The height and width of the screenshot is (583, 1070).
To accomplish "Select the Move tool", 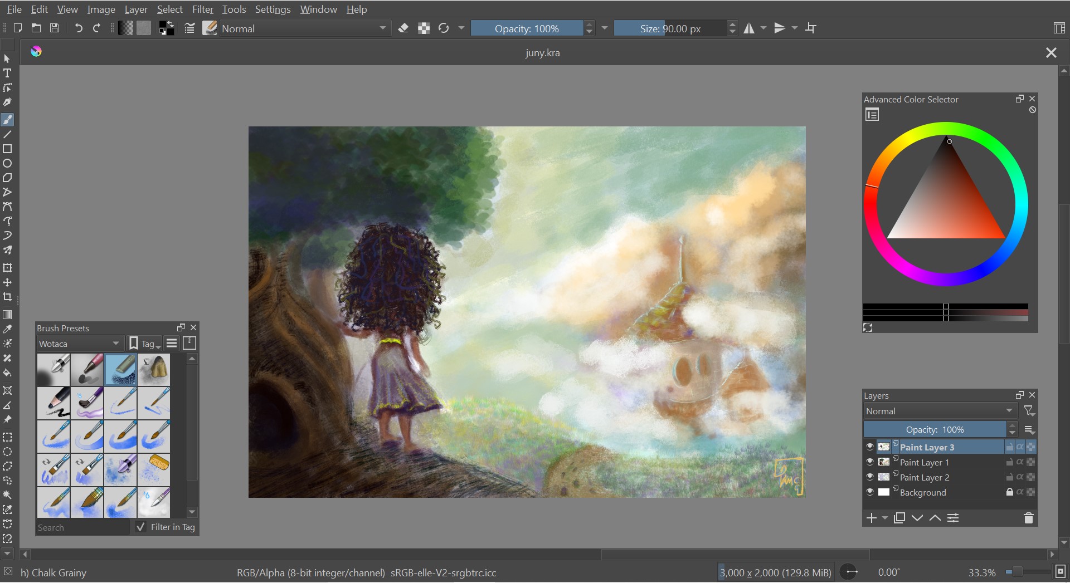I will 7,282.
